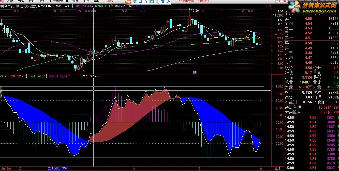
Task: Click the ▲0.17 change value on price axis
Action: [279, 34]
